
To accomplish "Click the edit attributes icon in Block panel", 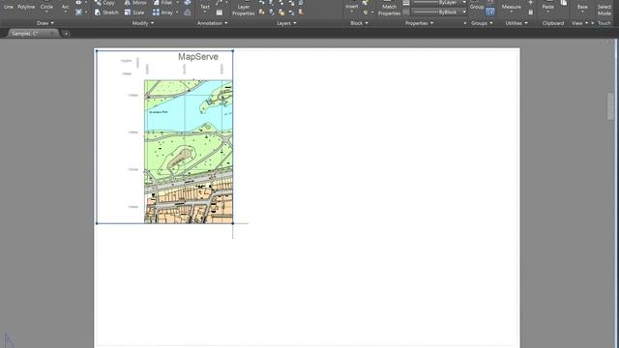I will pos(366,13).
